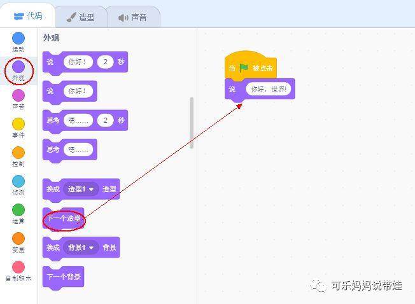Image resolution: width=415 pixels, height=304 pixels.
Task: Edit the 2 seconds field in think block
Action: (x=105, y=120)
